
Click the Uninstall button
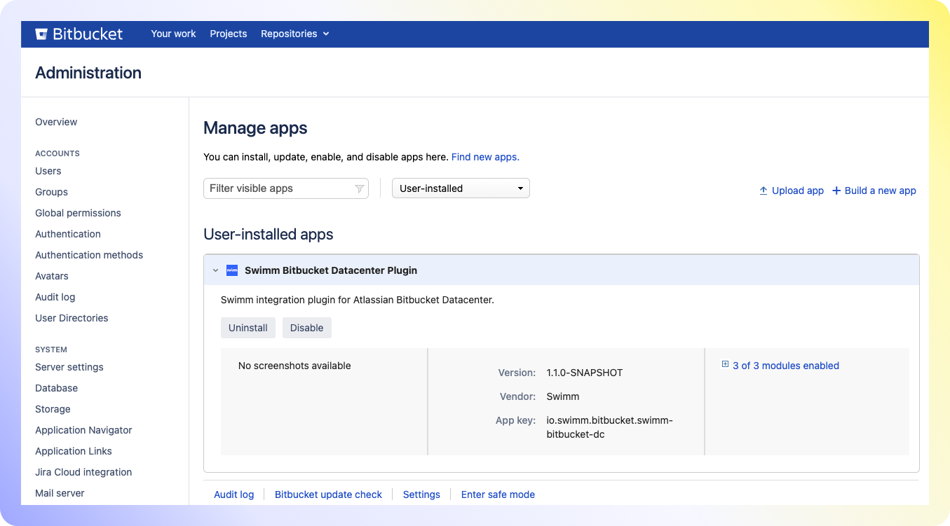(x=248, y=328)
